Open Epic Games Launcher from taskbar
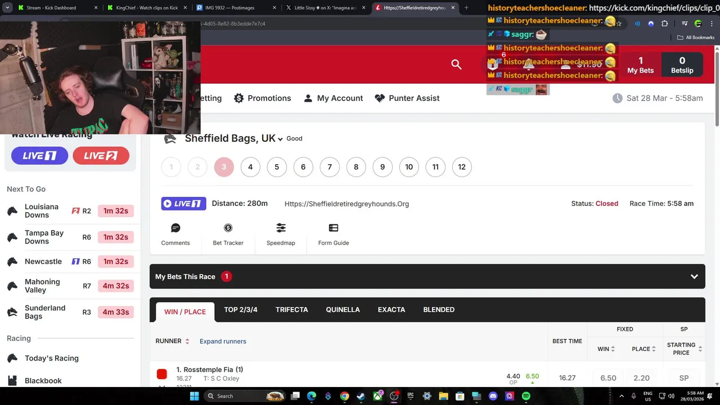This screenshot has width=720, height=405. [411, 396]
